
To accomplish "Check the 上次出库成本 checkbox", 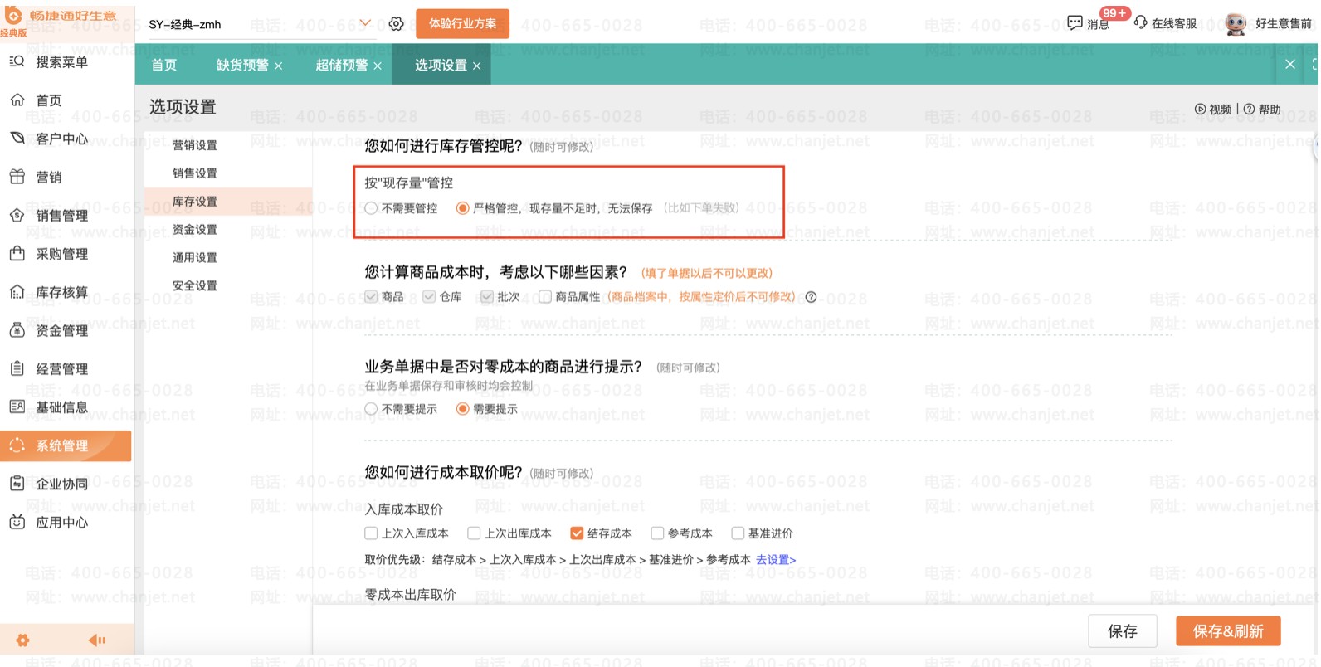I will [474, 533].
